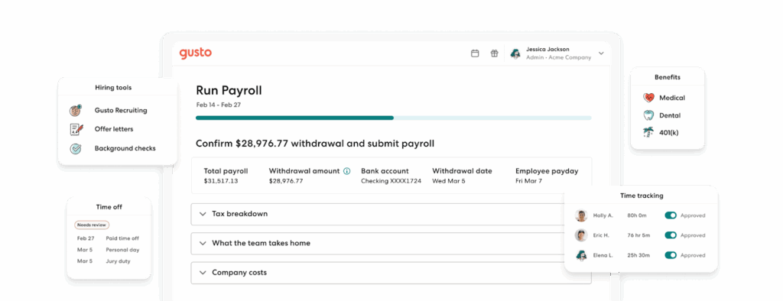Expand the Company costs section

391,273
